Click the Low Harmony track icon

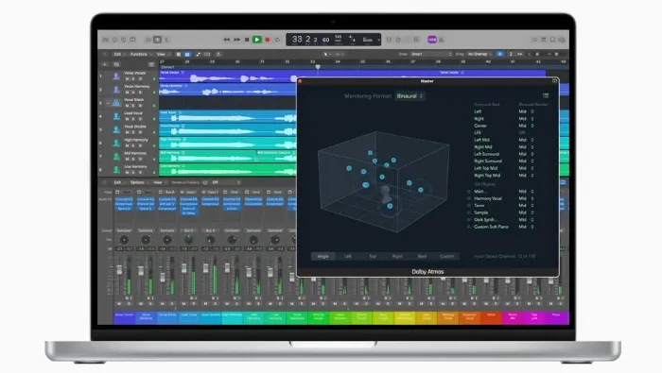116,170
